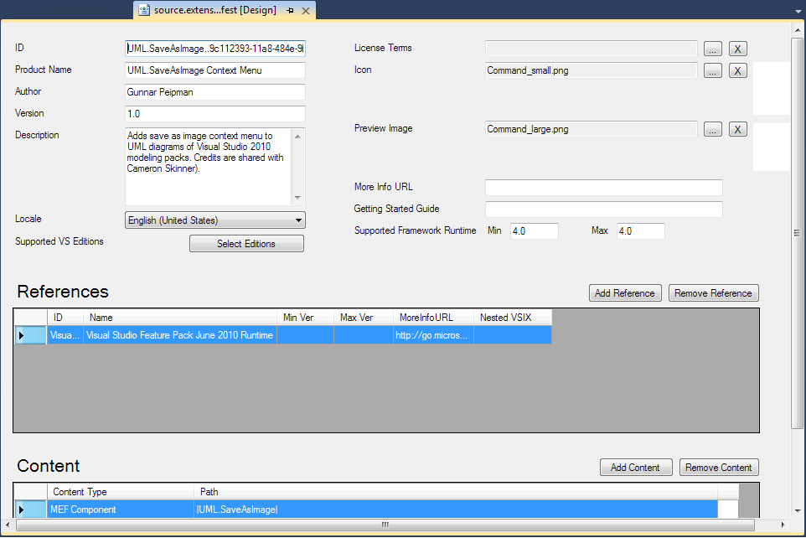The image size is (806, 538).
Task: Click the vertical scrollbar up arrow
Action: click(798, 30)
